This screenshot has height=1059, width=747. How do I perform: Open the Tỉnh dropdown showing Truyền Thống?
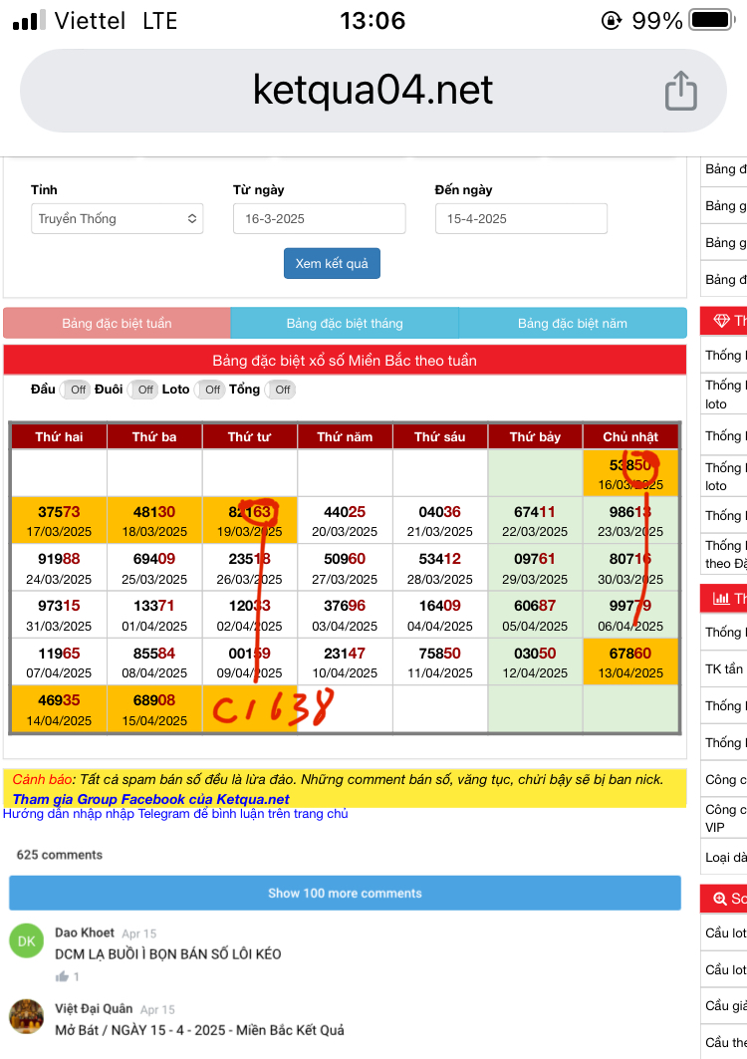117,218
